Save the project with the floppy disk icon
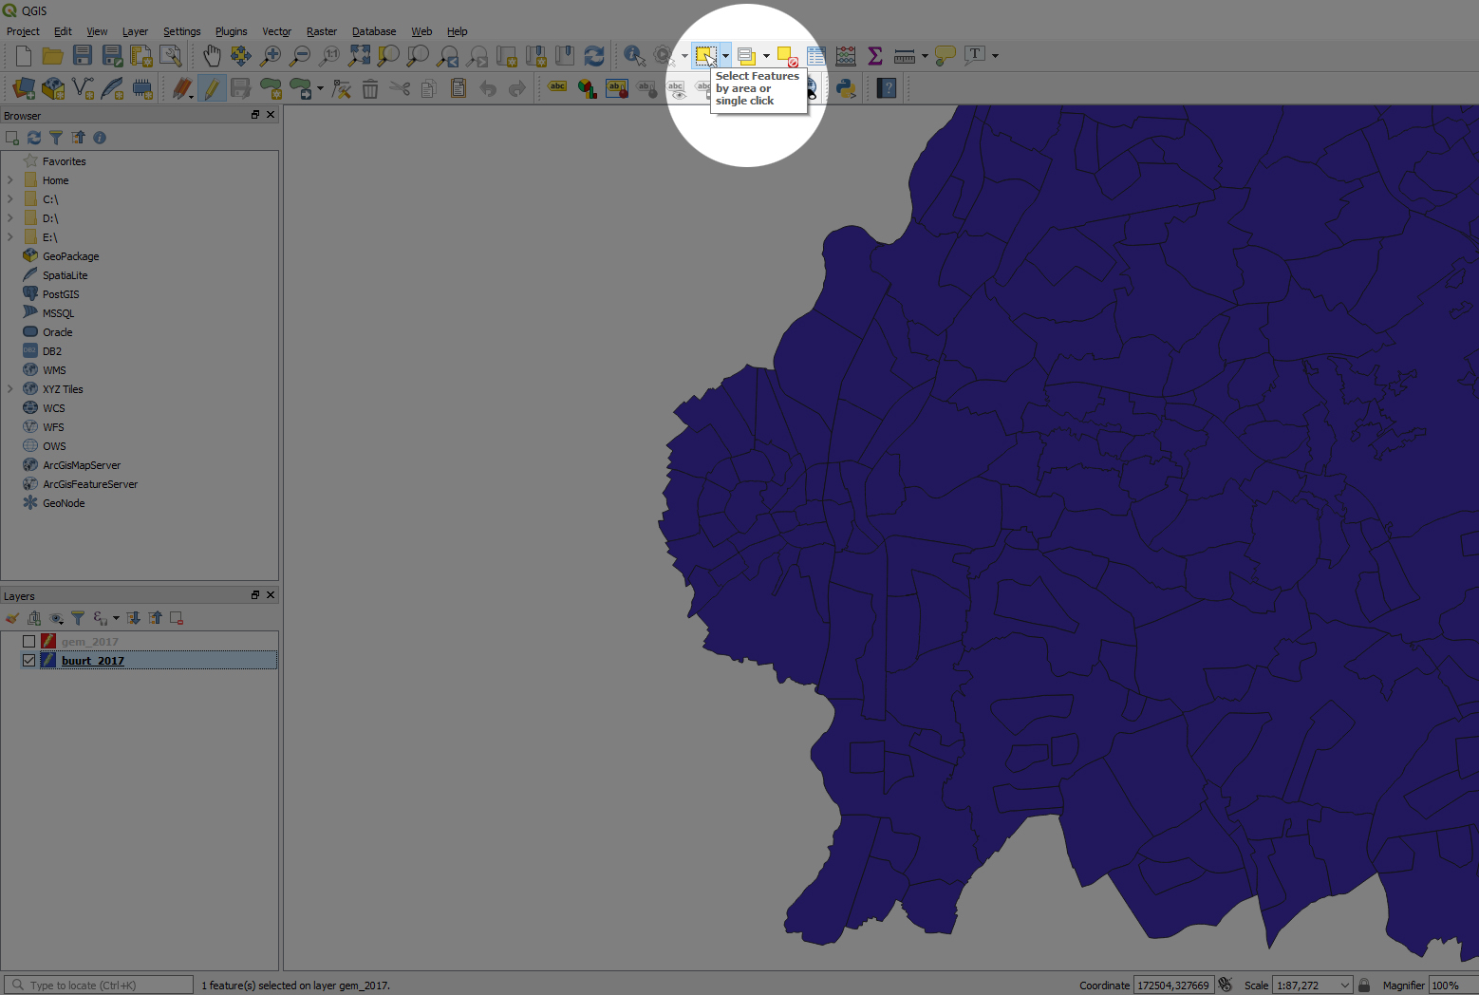Viewport: 1479px width, 995px height. [83, 56]
